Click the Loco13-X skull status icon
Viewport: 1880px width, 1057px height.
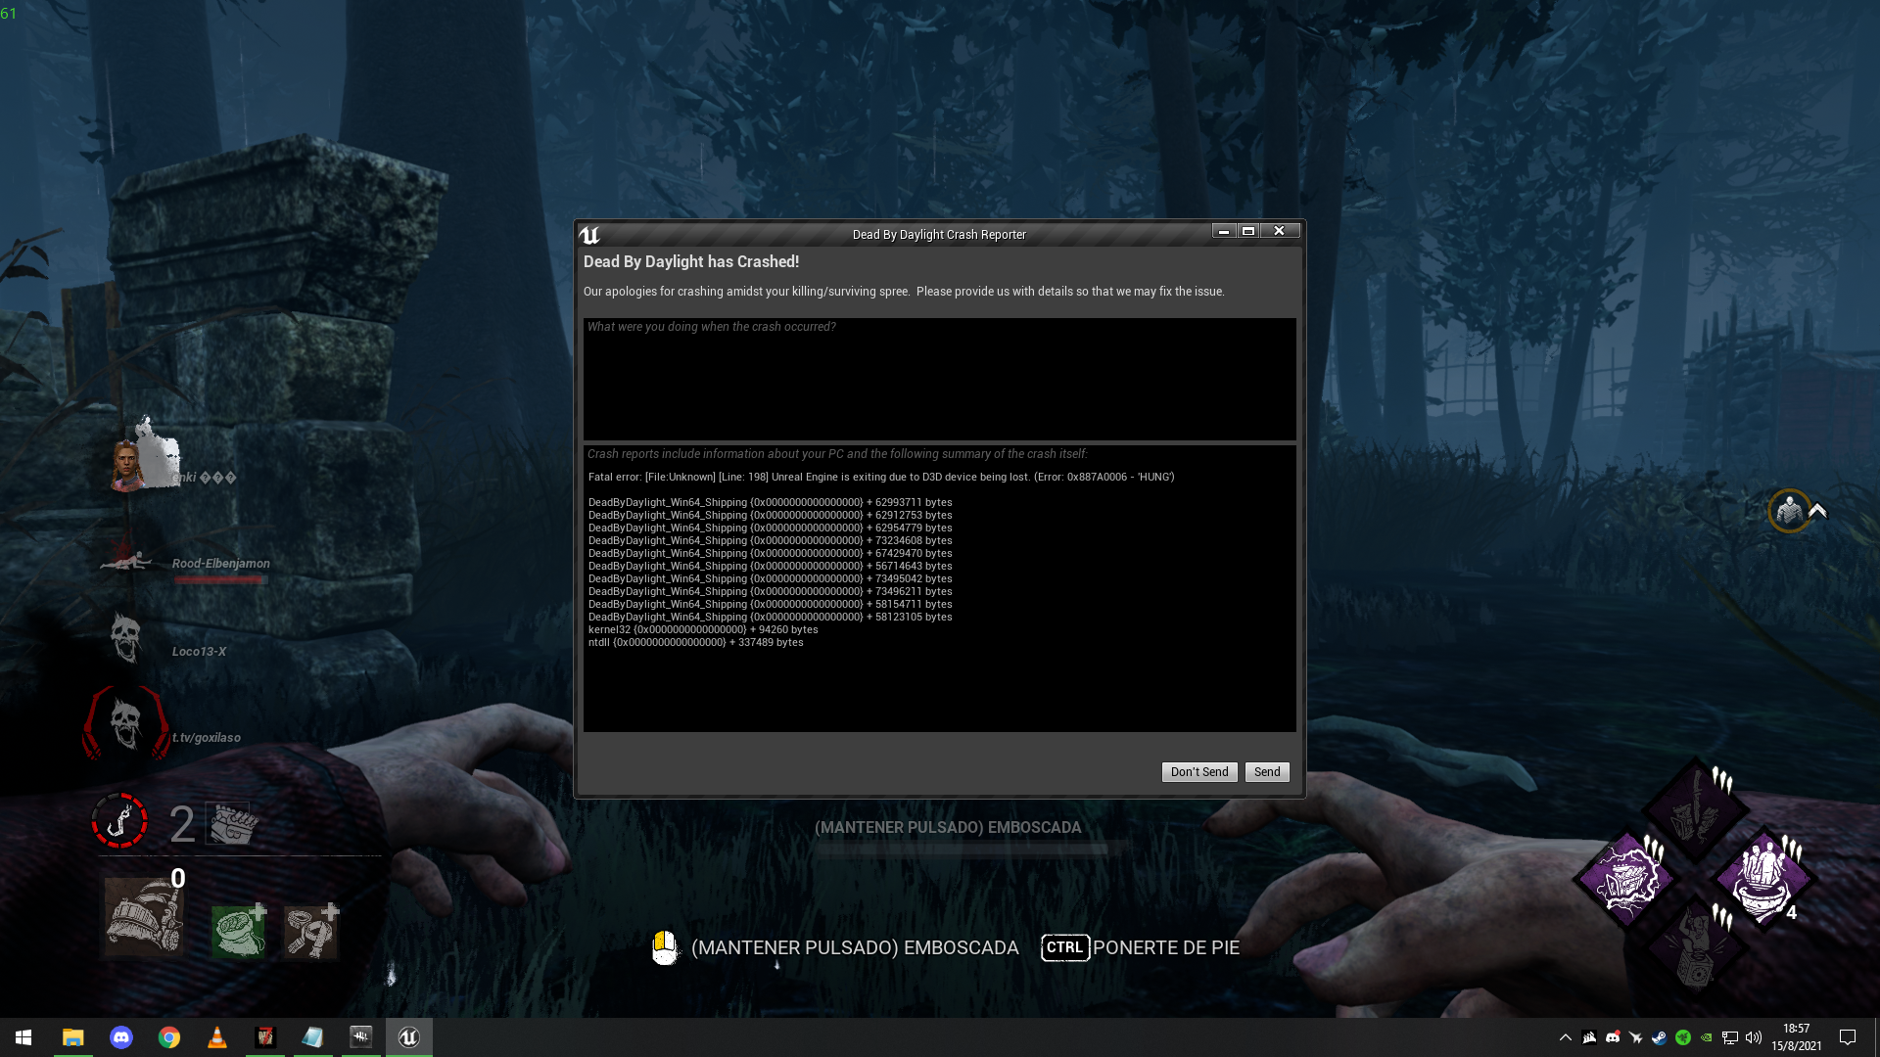(x=125, y=638)
